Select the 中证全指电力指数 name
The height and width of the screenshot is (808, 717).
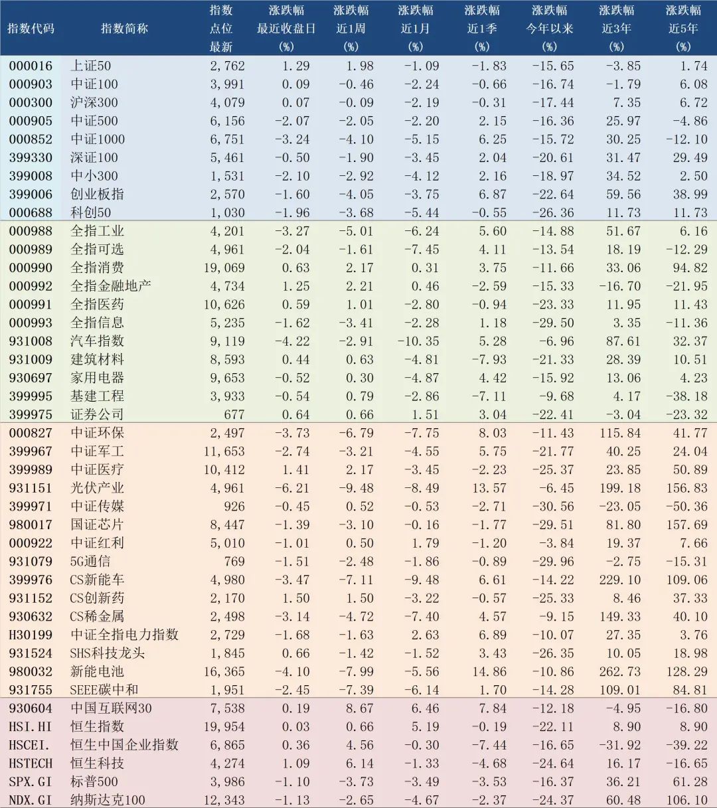pyautogui.click(x=124, y=635)
